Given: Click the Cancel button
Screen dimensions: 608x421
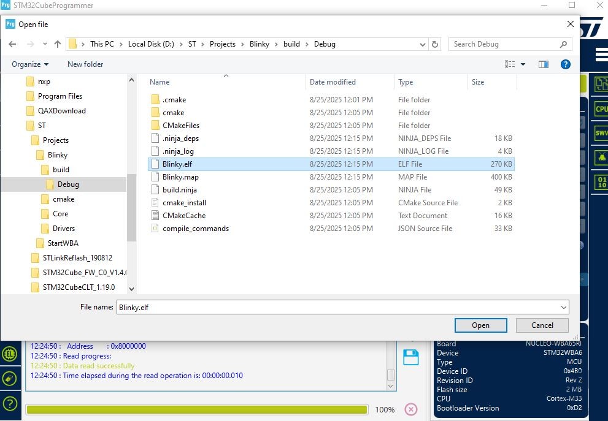Looking at the screenshot, I should tap(542, 325).
